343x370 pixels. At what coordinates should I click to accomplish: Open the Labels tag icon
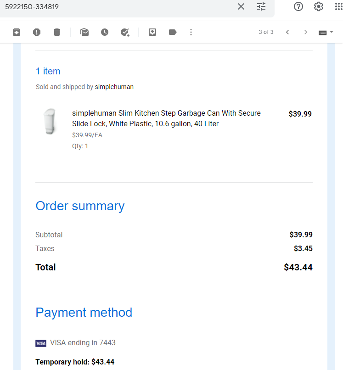point(173,32)
